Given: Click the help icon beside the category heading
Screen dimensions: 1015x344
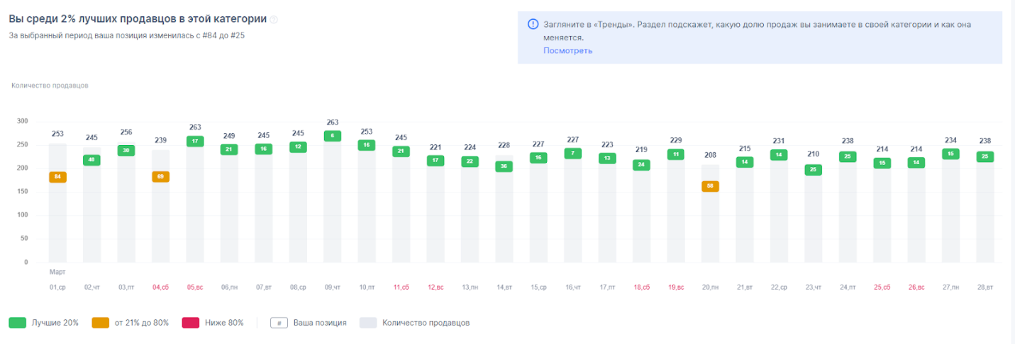Looking at the screenshot, I should point(274,20).
